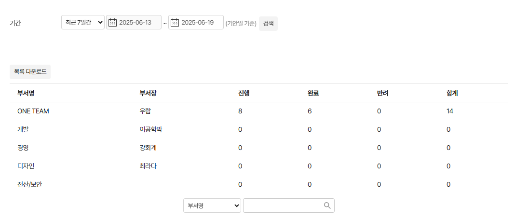Click the 전산/보안 department name
Viewport: 515px width, 220px height.
click(x=30, y=184)
